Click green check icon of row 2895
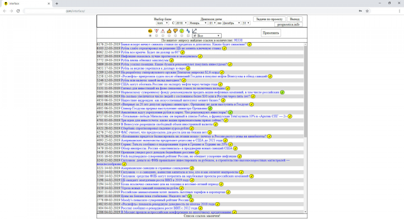 point(190,196)
